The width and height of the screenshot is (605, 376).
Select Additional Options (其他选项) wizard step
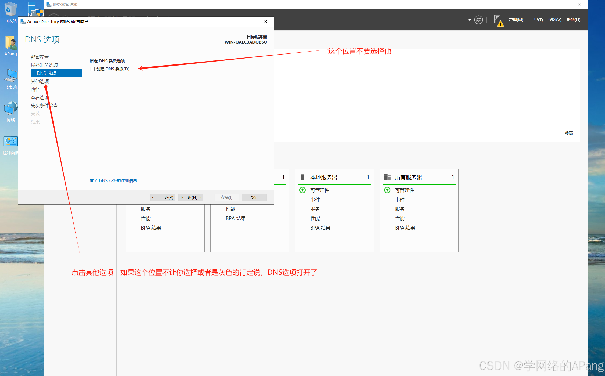click(x=40, y=81)
